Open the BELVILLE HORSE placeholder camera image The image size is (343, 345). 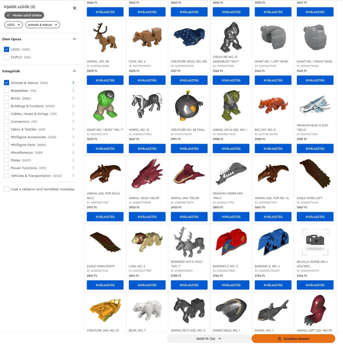tap(315, 242)
